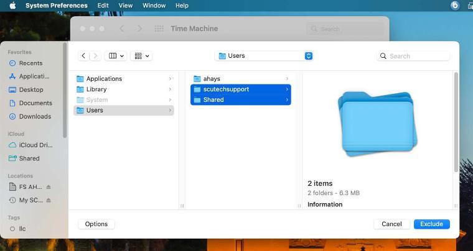
Task: Select Applications in the sidebar favorites
Action: 29,76
